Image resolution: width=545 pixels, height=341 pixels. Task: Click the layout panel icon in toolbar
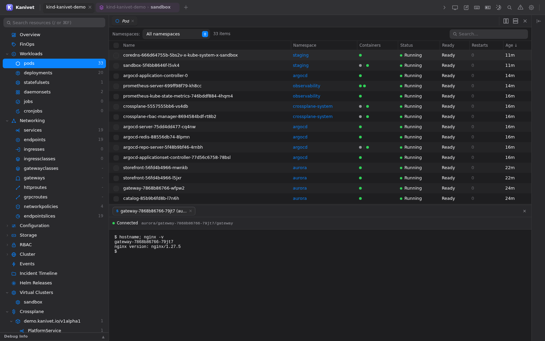pos(488,8)
